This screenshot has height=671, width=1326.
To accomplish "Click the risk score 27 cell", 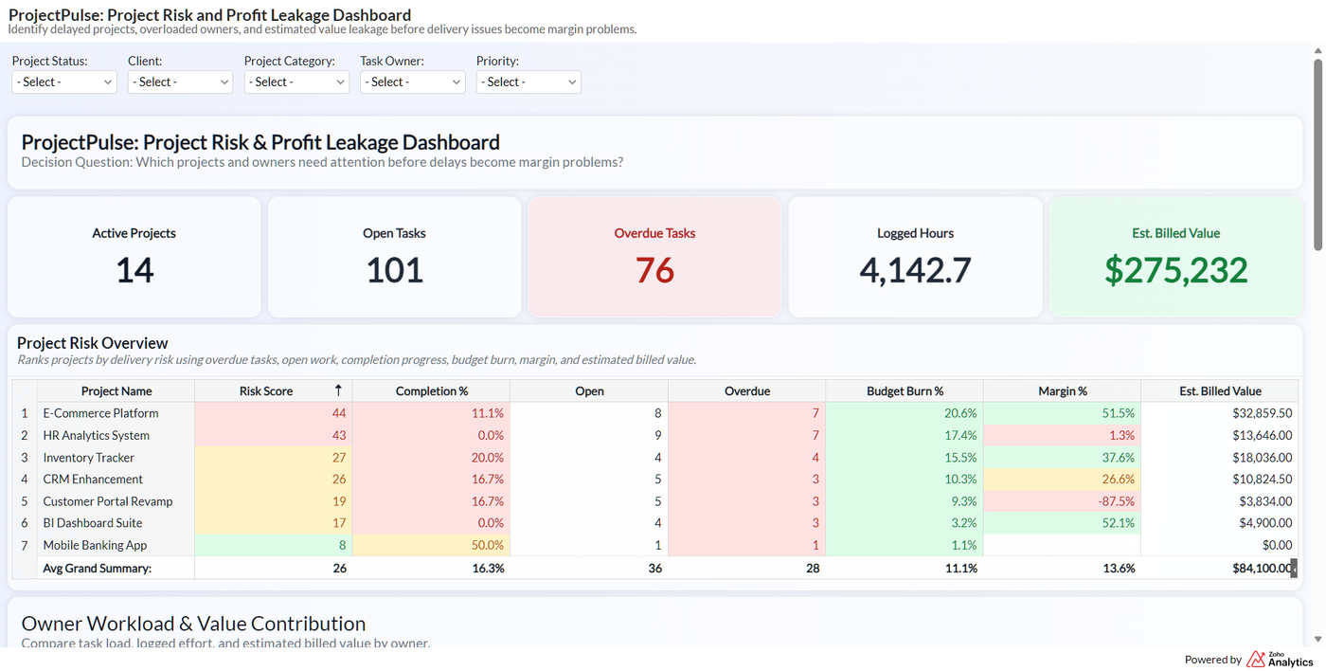I will coord(274,457).
